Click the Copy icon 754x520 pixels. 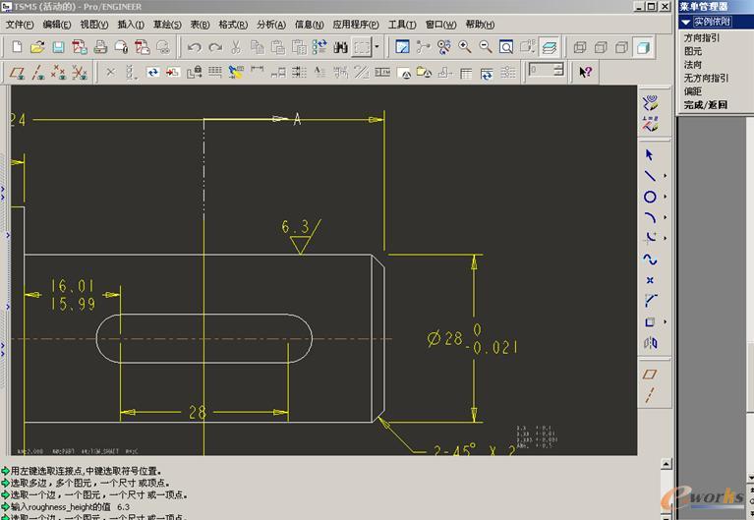[x=258, y=46]
